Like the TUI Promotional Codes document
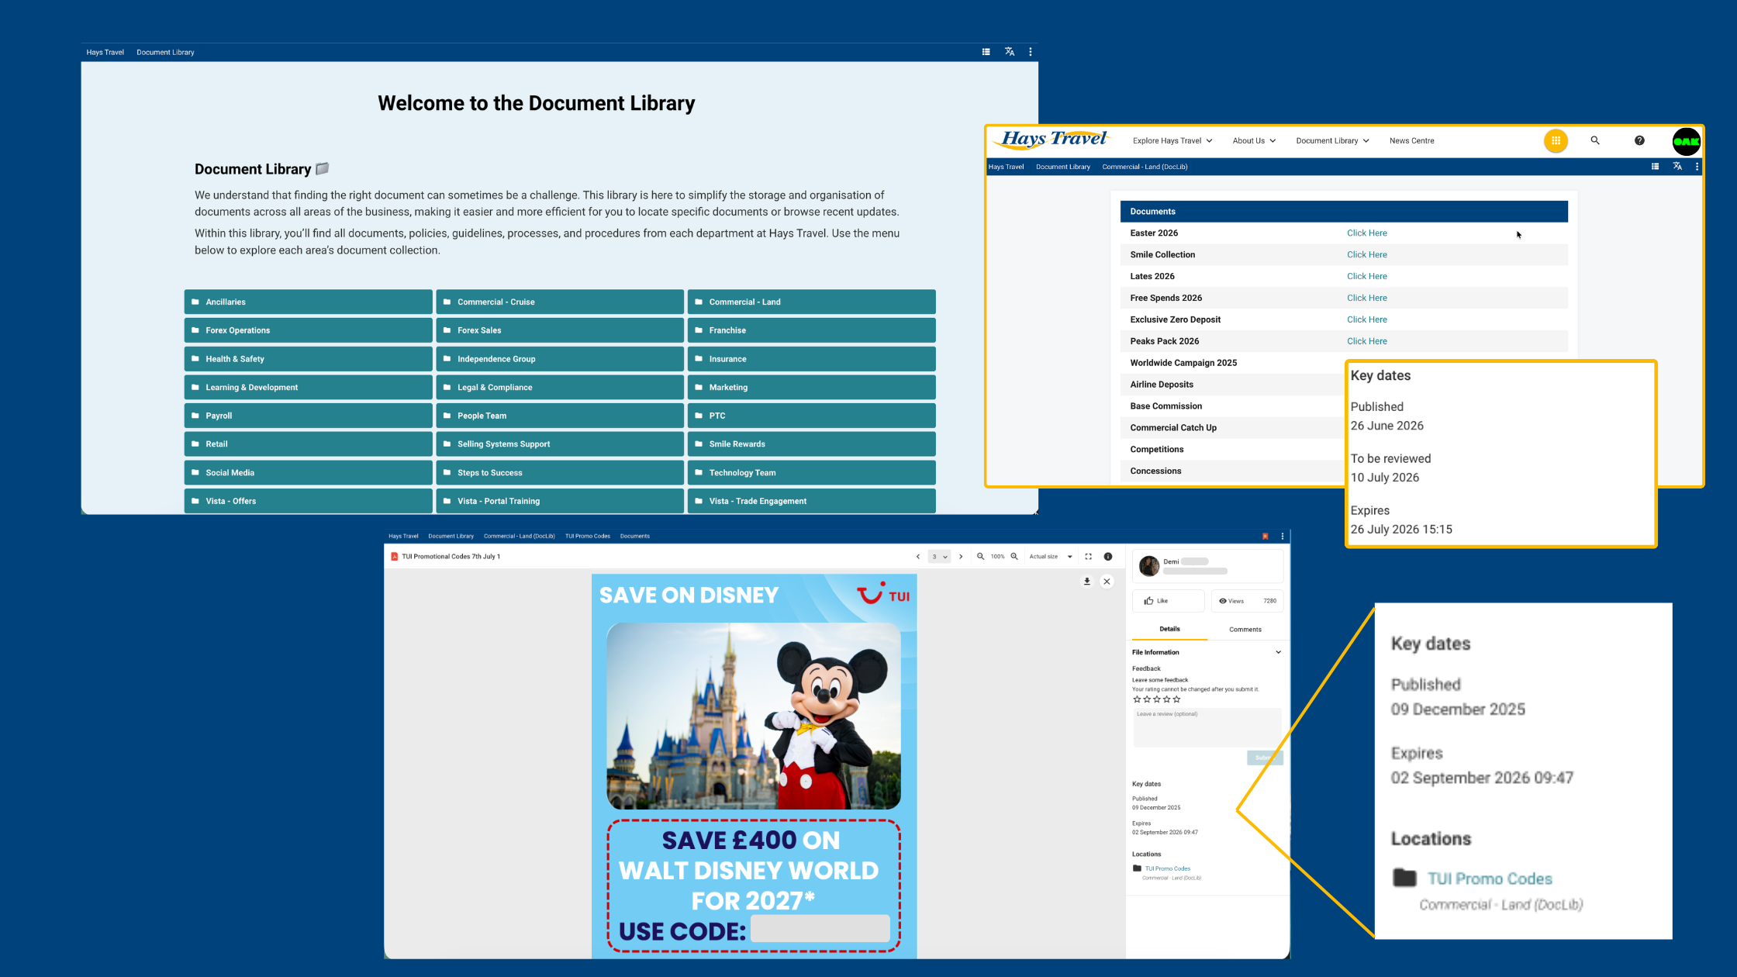The image size is (1737, 977). click(x=1168, y=601)
